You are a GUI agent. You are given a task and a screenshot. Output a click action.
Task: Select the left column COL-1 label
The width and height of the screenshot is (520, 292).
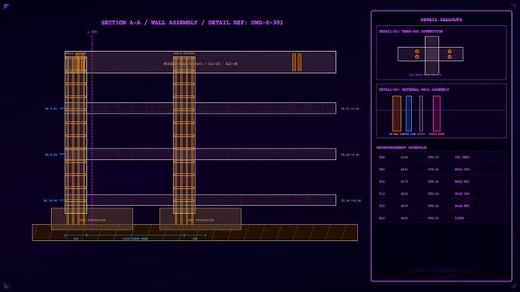[75, 54]
